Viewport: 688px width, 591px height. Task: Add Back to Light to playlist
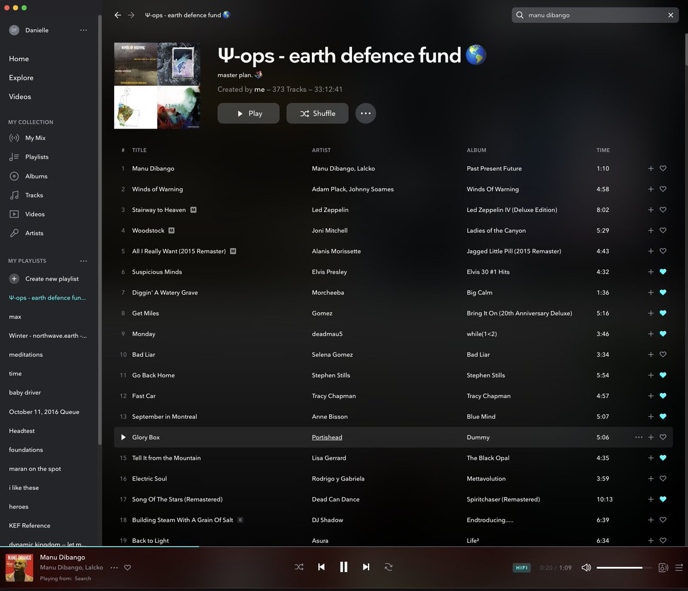tap(651, 541)
